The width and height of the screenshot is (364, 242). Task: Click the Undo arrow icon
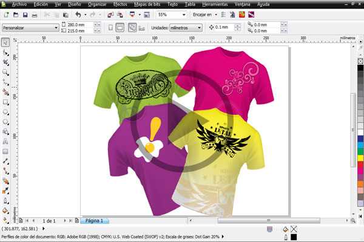point(78,14)
